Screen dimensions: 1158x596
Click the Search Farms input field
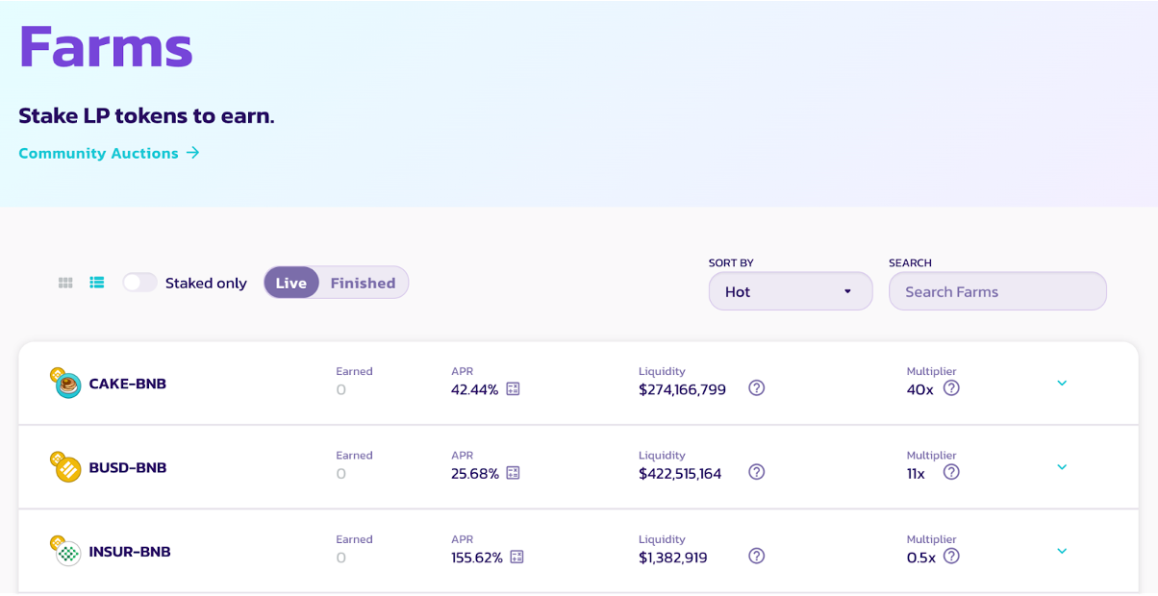tap(997, 291)
